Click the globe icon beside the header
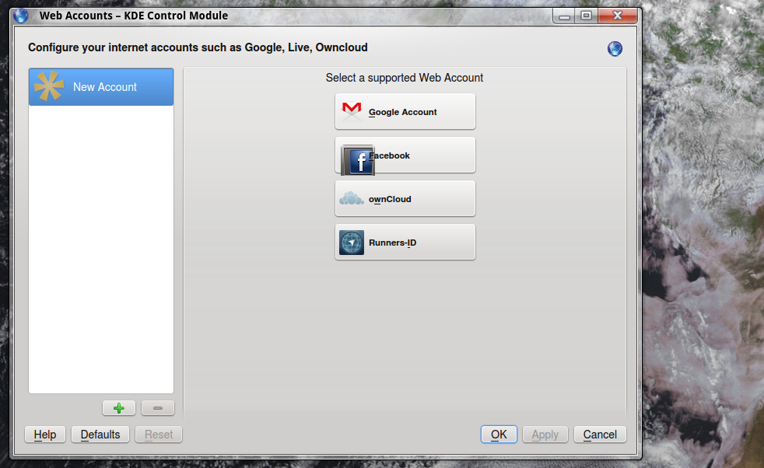Screen dimensions: 764x468 [615, 49]
